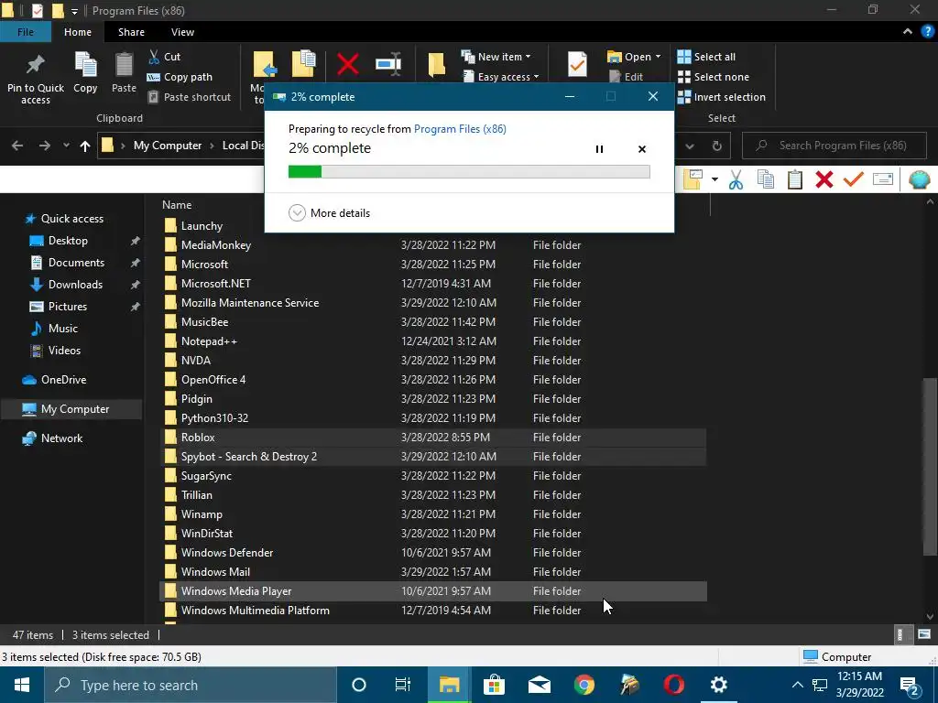Viewport: 938px width, 703px height.
Task: Click the copy pages icon in lower toolbar
Action: (766, 179)
